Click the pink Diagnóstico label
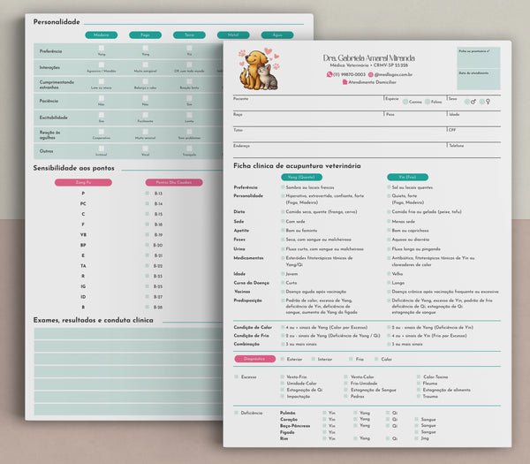The height and width of the screenshot is (464, 530). 254,359
